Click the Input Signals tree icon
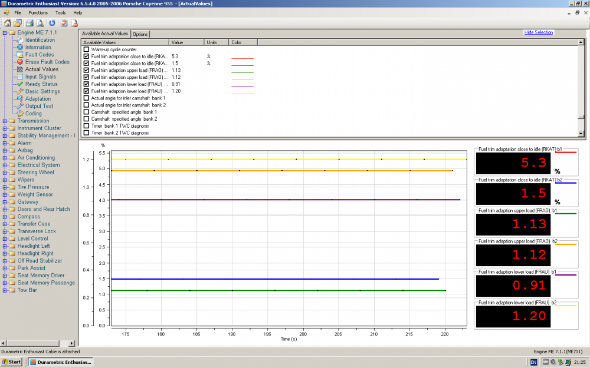This screenshot has width=590, height=368. click(x=20, y=77)
